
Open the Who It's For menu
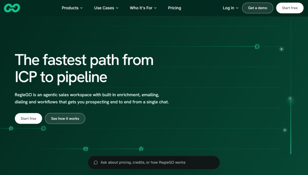click(143, 8)
